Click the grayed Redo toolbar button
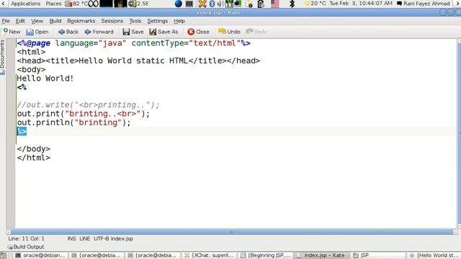461x259 pixels. click(x=256, y=32)
